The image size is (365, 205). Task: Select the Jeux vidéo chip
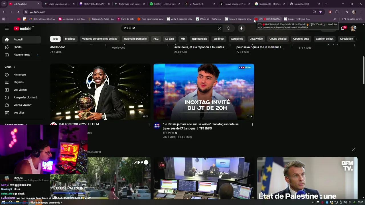click(256, 39)
